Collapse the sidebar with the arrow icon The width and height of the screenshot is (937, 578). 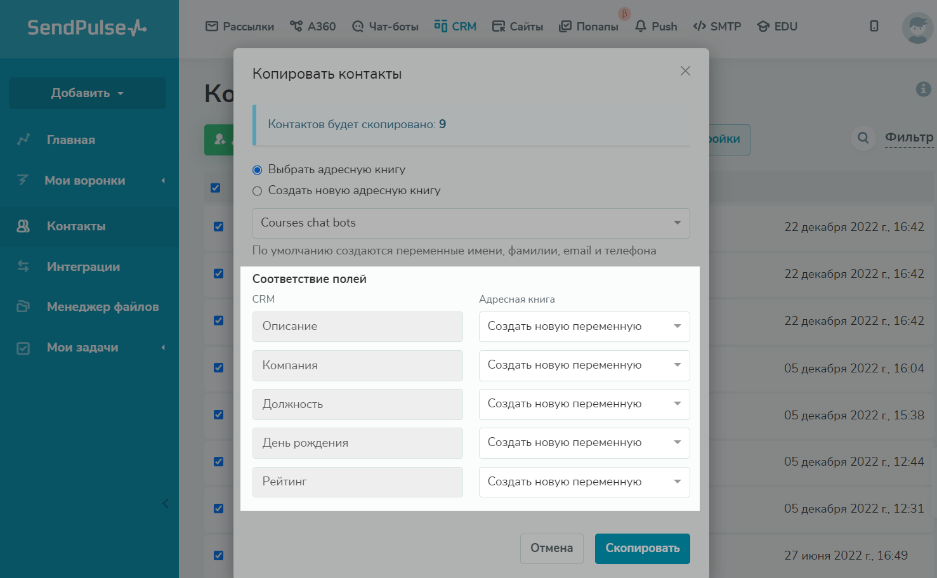click(x=166, y=504)
